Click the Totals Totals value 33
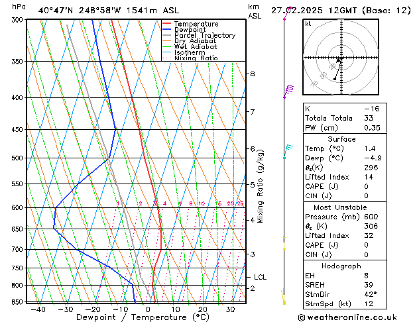The height and width of the screenshot is (322, 417). [369, 118]
